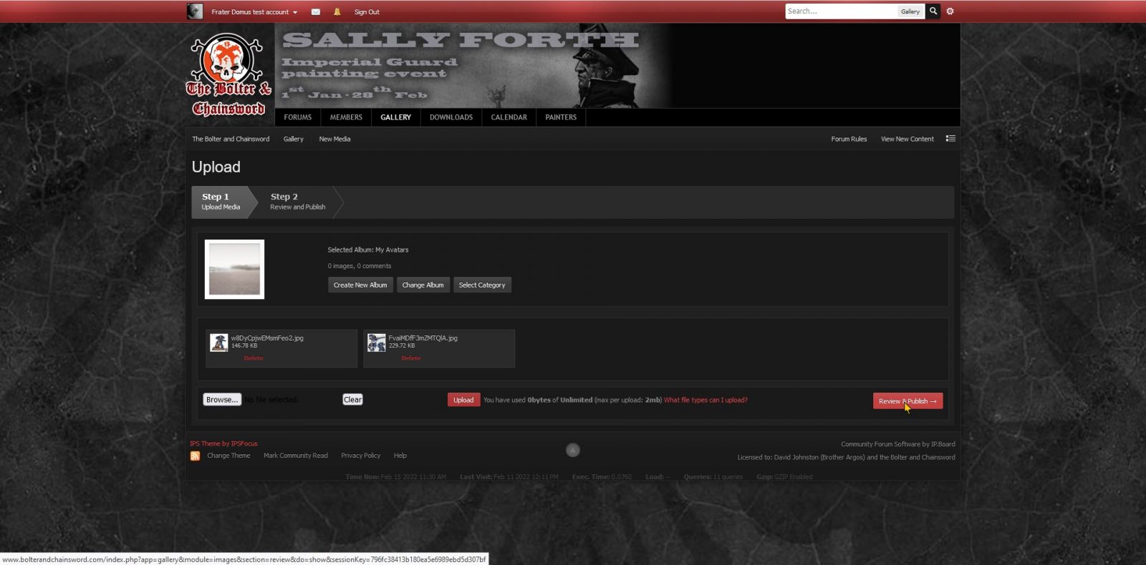Open the Gallery search scope selector
Image resolution: width=1146 pixels, height=565 pixels.
910,11
